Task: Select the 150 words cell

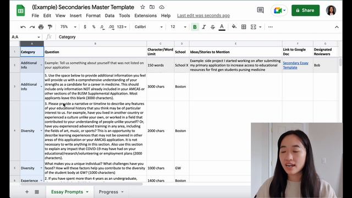Action: [160, 65]
